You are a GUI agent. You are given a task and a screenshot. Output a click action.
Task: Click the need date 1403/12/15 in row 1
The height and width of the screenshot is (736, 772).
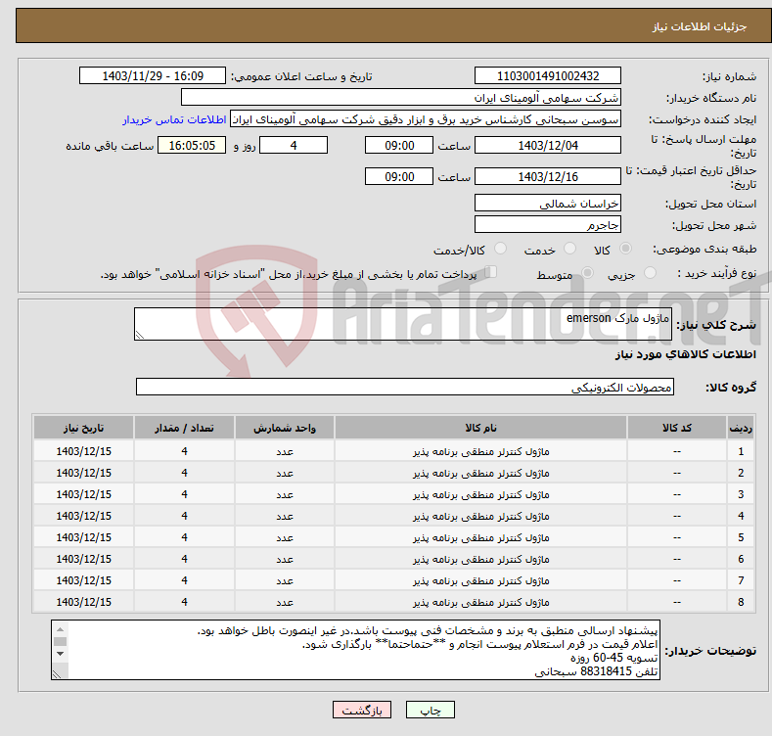[84, 451]
